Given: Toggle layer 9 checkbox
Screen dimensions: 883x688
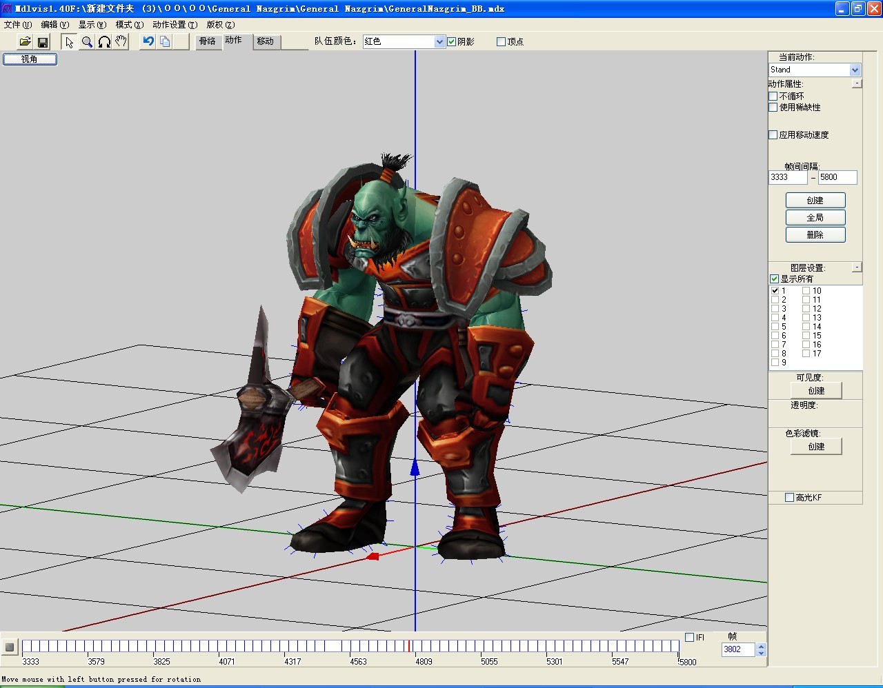Looking at the screenshot, I should pyautogui.click(x=775, y=363).
